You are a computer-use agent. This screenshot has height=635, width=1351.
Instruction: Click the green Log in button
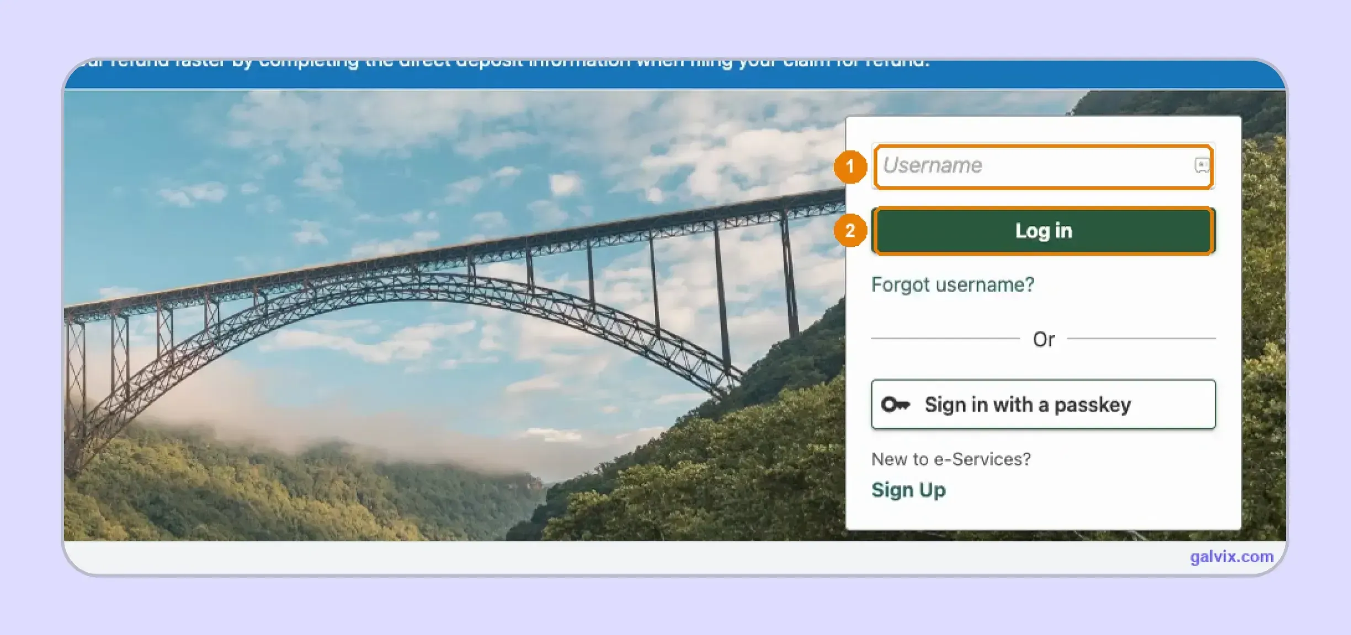click(x=1043, y=231)
